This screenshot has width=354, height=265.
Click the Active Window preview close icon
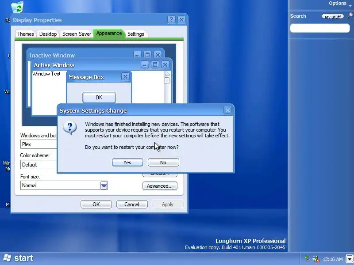(165, 64)
